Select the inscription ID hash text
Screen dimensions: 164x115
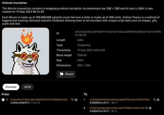118,33
